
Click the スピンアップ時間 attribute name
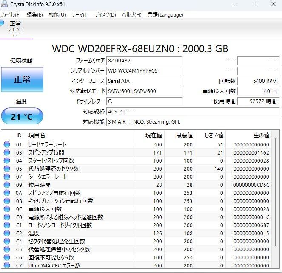(46, 152)
